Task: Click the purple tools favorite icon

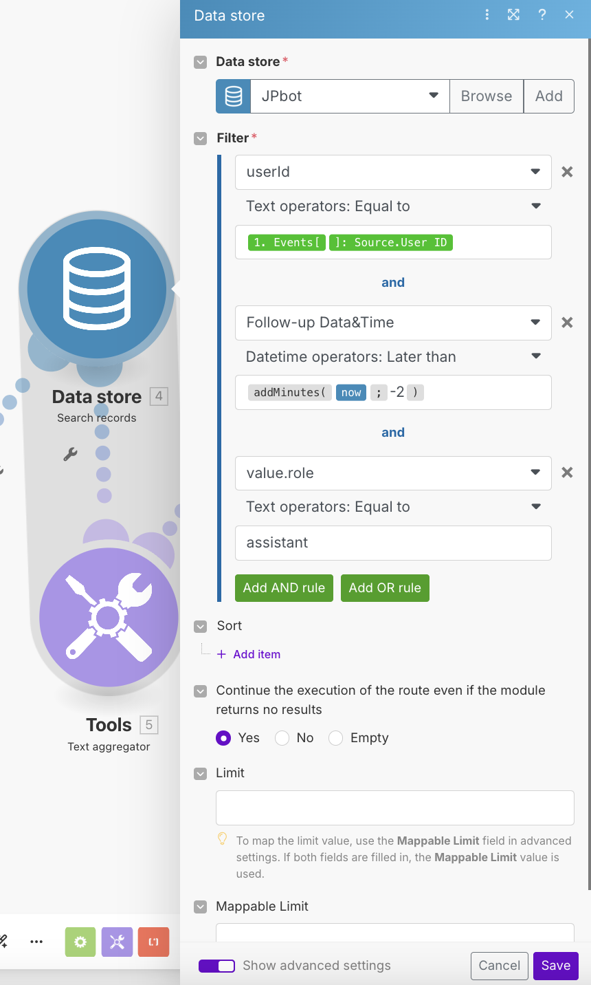Action: (x=117, y=942)
